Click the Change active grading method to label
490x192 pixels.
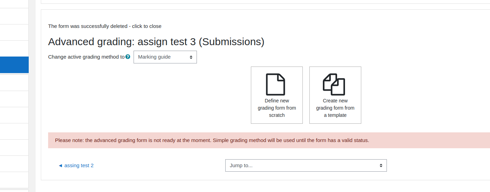pos(86,57)
